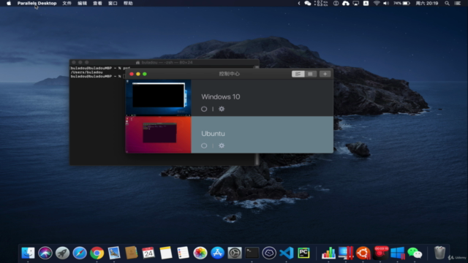
Task: Open Notification Center from menu bar
Action: (x=458, y=3)
